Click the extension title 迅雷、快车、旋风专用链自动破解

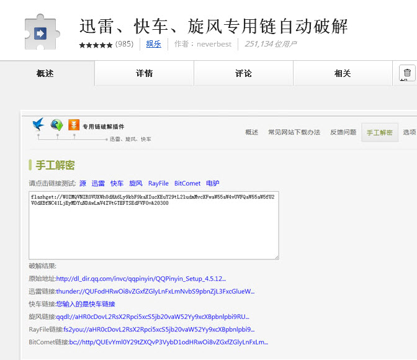pos(213,26)
